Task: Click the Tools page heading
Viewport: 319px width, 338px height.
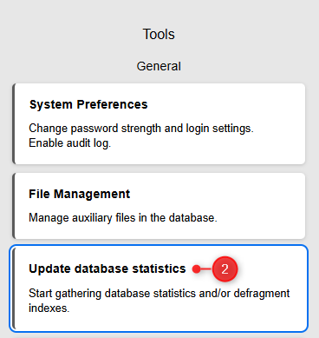Action: click(159, 34)
